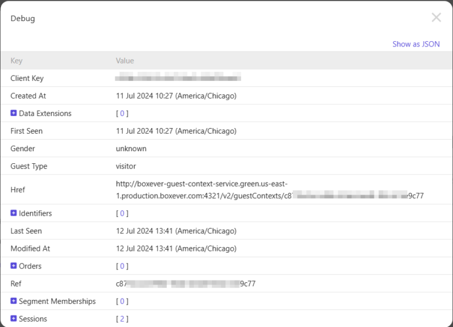This screenshot has width=453, height=327.
Task: Click the Guest Type value visitor
Action: pos(126,166)
